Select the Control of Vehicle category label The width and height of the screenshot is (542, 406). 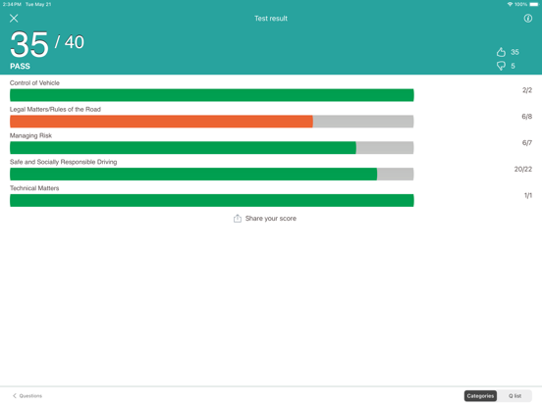[34, 82]
